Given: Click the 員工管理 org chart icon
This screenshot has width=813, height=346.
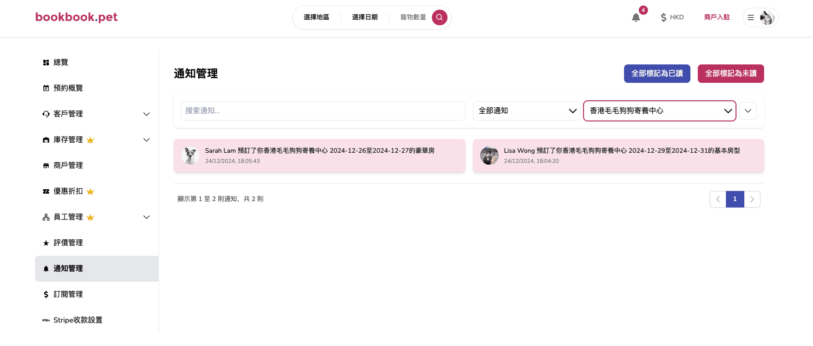Looking at the screenshot, I should [x=46, y=217].
